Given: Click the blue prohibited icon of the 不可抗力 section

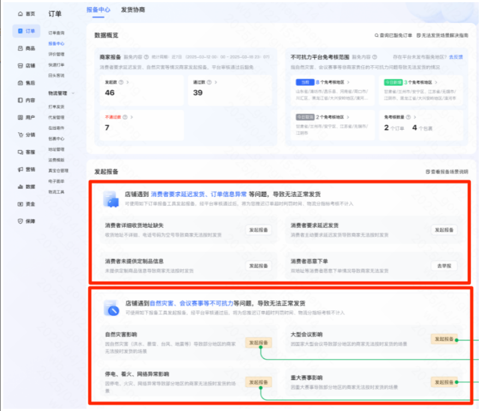Looking at the screenshot, I should tap(111, 308).
